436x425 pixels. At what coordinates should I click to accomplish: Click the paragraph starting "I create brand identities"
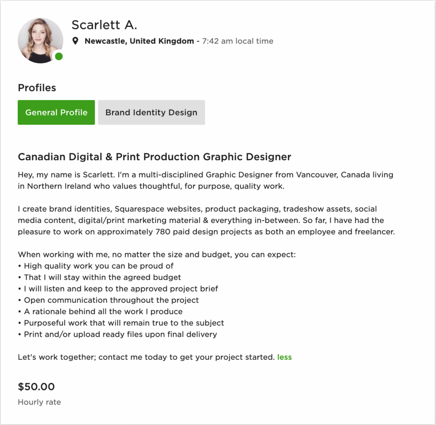206,220
